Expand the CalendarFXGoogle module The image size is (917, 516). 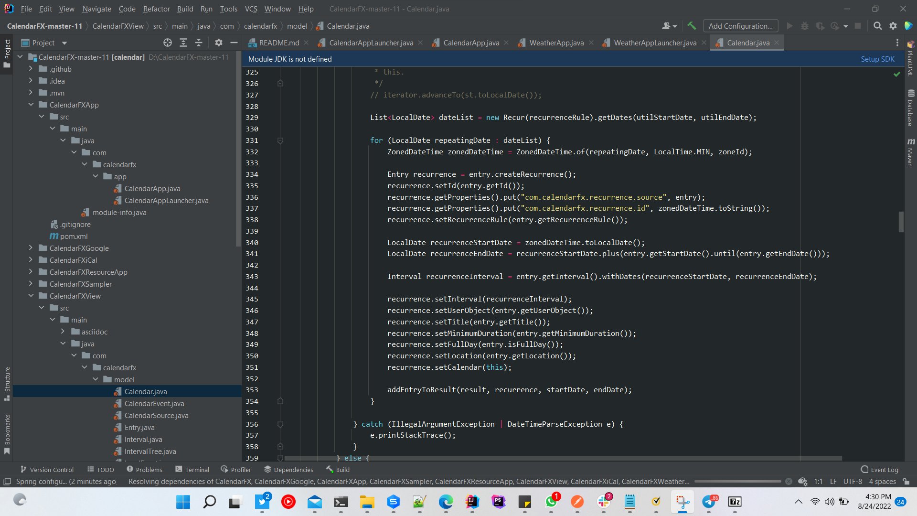(x=31, y=248)
